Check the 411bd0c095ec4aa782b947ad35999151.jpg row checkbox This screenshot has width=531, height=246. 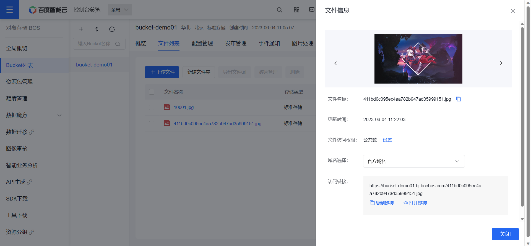[x=152, y=124]
